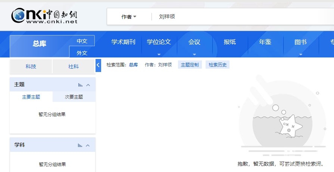Open the 主题 chart visualization icon

tap(80, 85)
